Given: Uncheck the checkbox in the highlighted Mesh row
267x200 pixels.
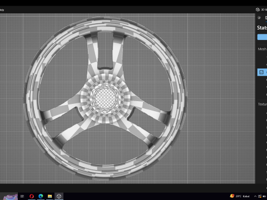Looking at the screenshot, I should pos(261,72).
